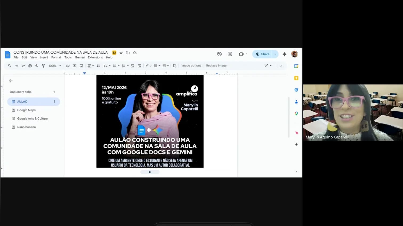Click Replace image
This screenshot has height=226, width=403.
tap(216, 66)
